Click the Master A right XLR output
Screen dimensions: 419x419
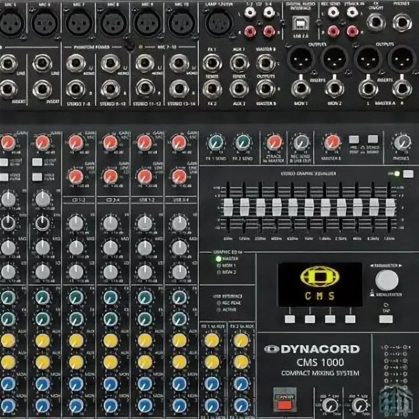402,59
